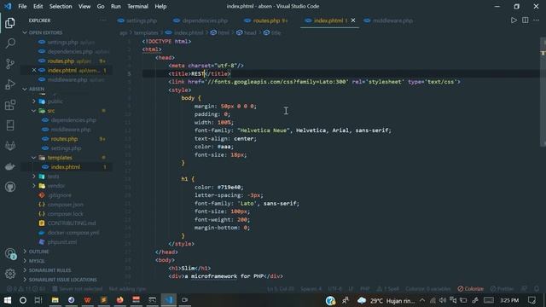Open composer.json in file tree
The image size is (546, 307).
(x=65, y=205)
